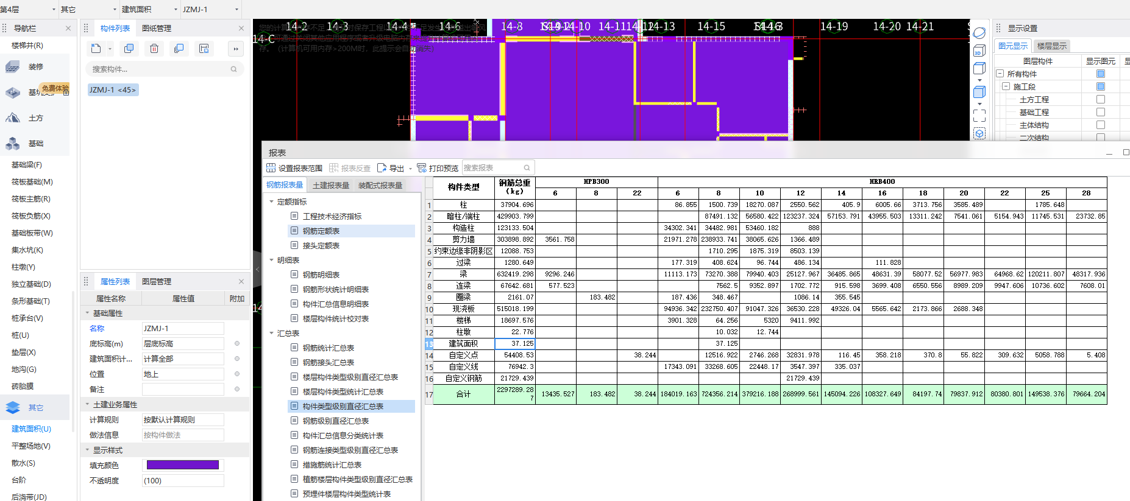Open the dropdown arrow beside new component
The width and height of the screenshot is (1130, 501).
coord(110,49)
